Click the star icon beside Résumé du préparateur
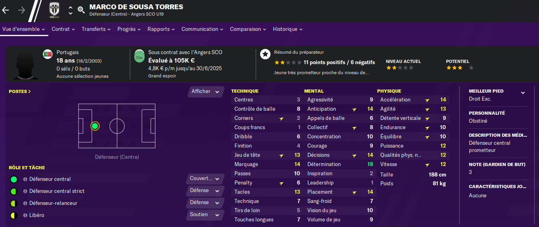 coord(265,54)
